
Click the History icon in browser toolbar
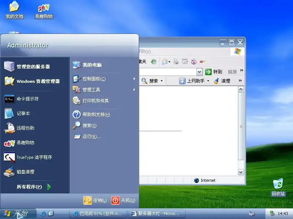click(x=153, y=62)
